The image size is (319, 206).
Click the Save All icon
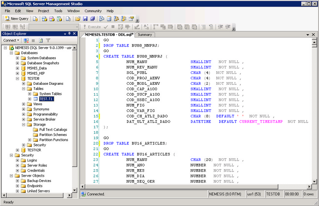point(92,19)
